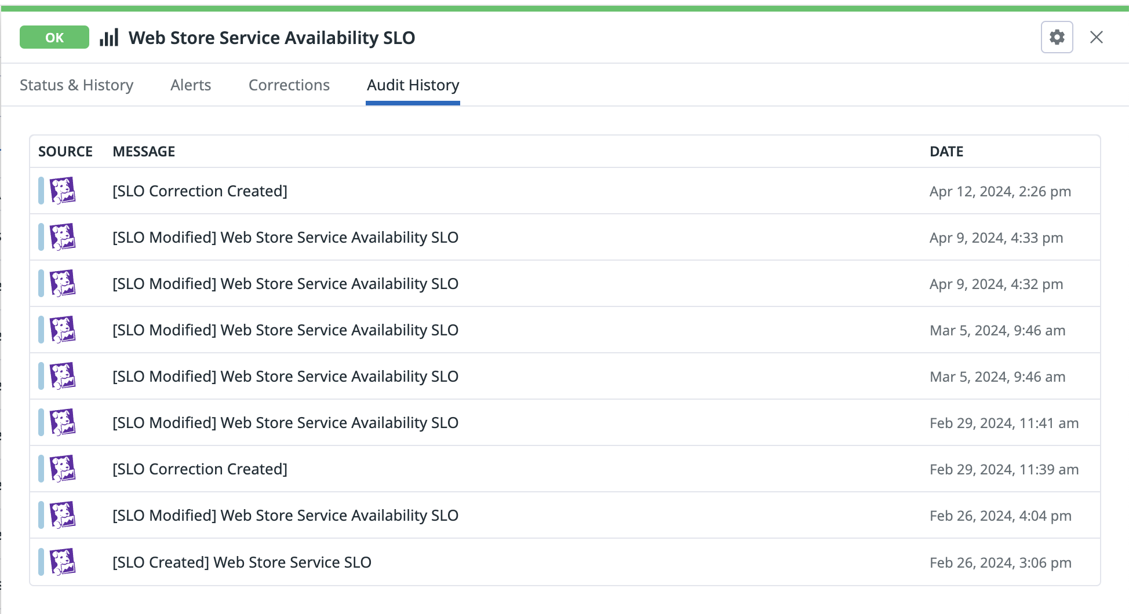
Task: Switch to the Corrections tab
Action: [289, 85]
